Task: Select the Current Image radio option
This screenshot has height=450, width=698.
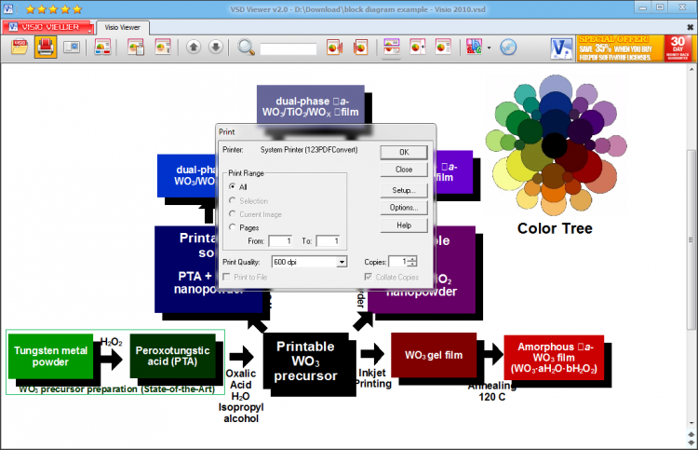Action: tap(233, 214)
